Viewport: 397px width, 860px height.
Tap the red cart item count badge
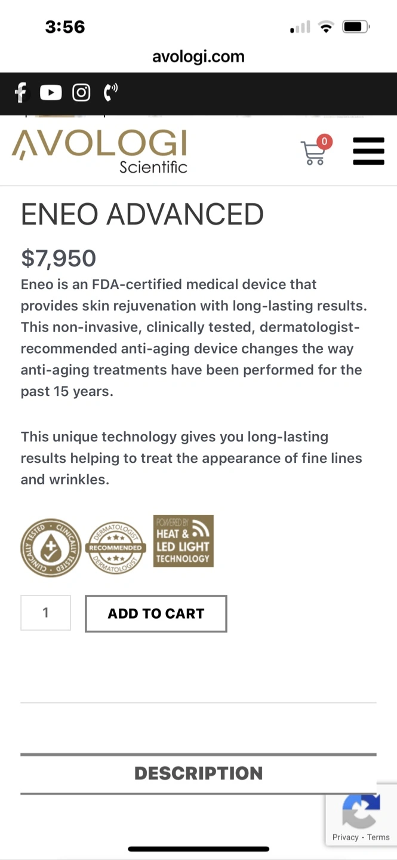(x=324, y=142)
